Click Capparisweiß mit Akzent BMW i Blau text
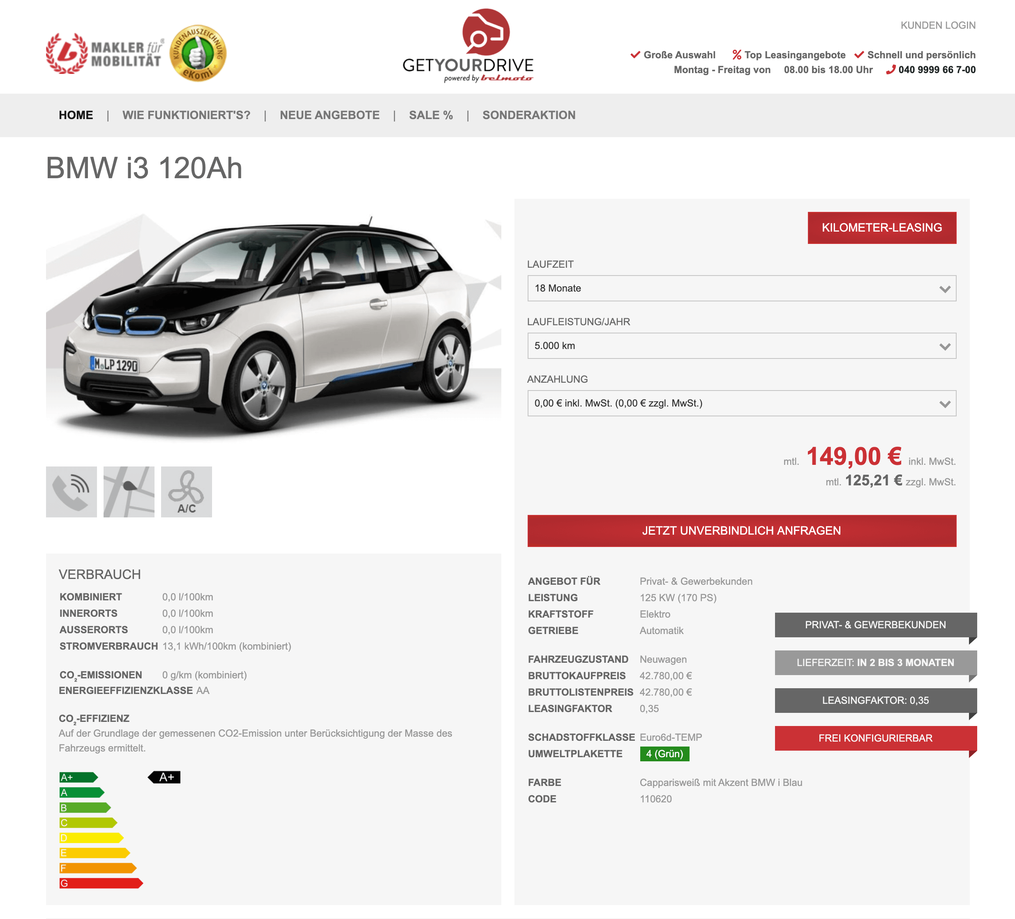Viewport: 1015px width, 919px height. pos(721,782)
